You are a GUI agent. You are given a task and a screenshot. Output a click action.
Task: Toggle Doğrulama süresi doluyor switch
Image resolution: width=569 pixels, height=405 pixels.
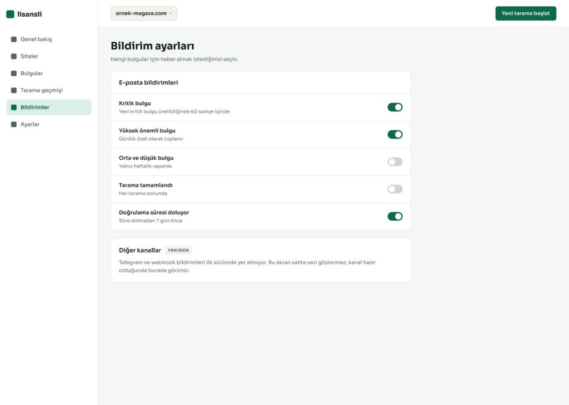pyautogui.click(x=395, y=216)
